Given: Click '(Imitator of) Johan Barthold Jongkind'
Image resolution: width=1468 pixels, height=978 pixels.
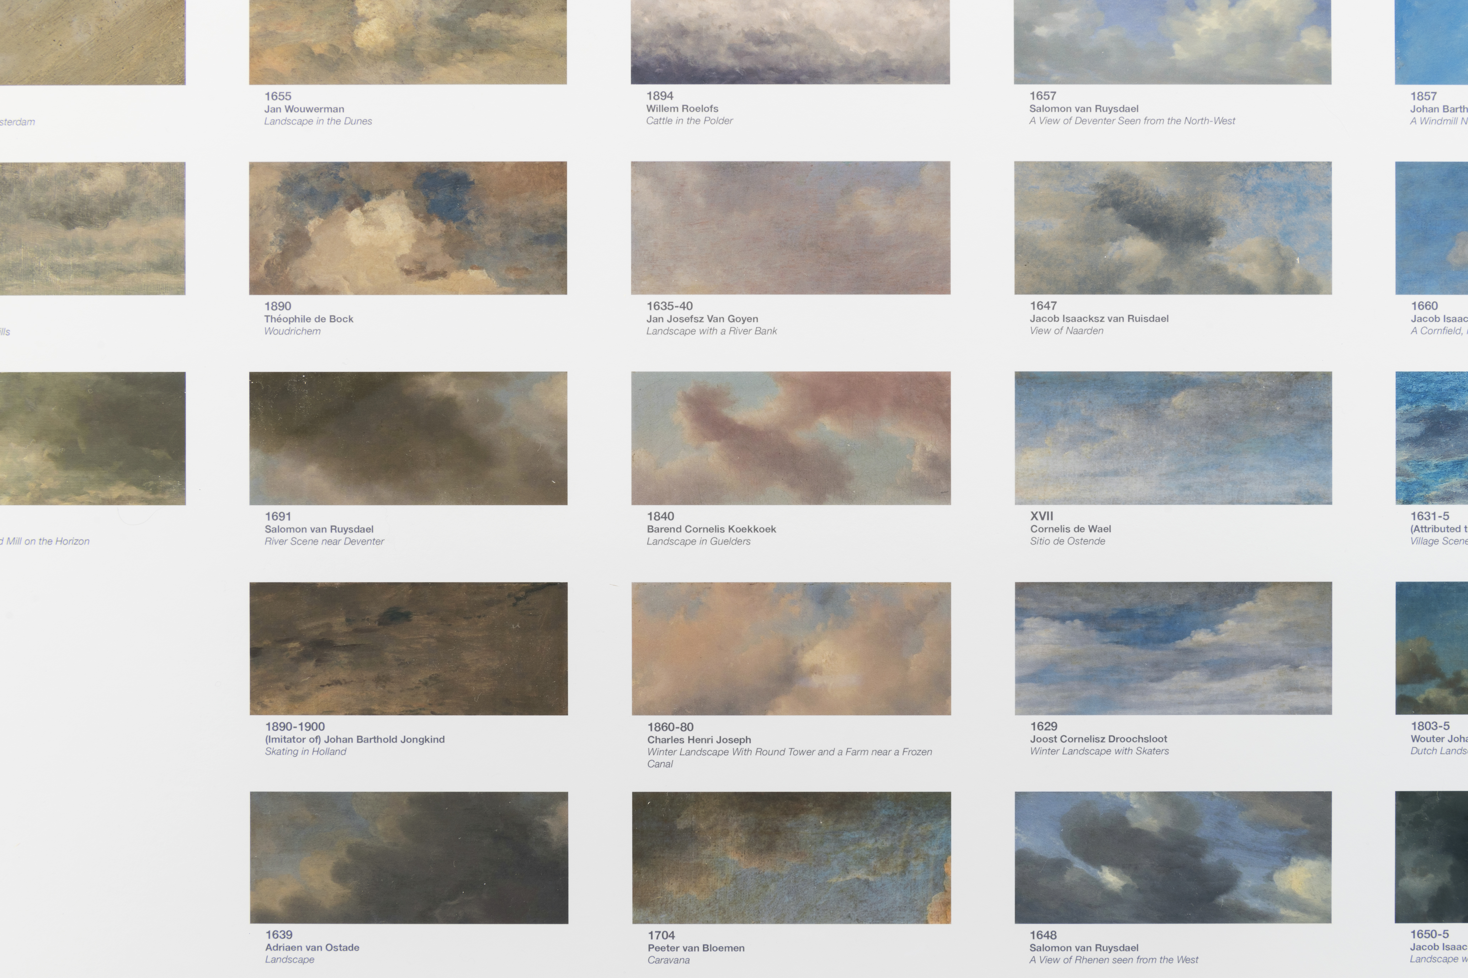Looking at the screenshot, I should 355,739.
